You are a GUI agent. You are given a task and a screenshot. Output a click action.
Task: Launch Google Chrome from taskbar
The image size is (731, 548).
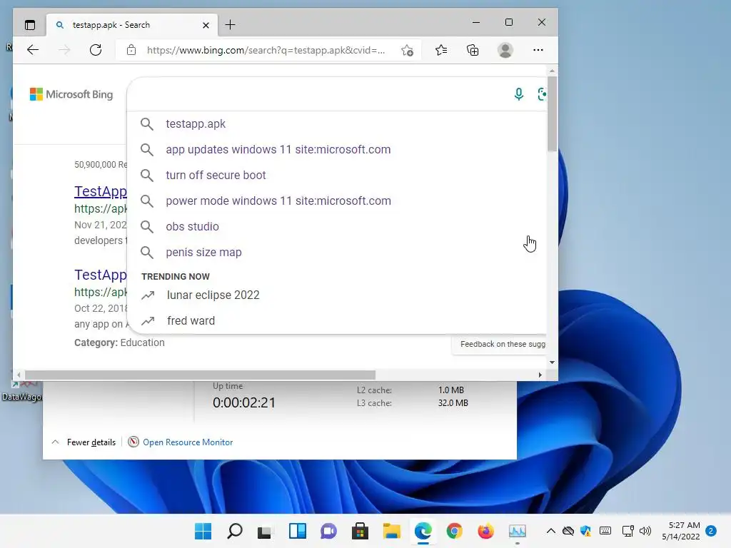pos(455,531)
